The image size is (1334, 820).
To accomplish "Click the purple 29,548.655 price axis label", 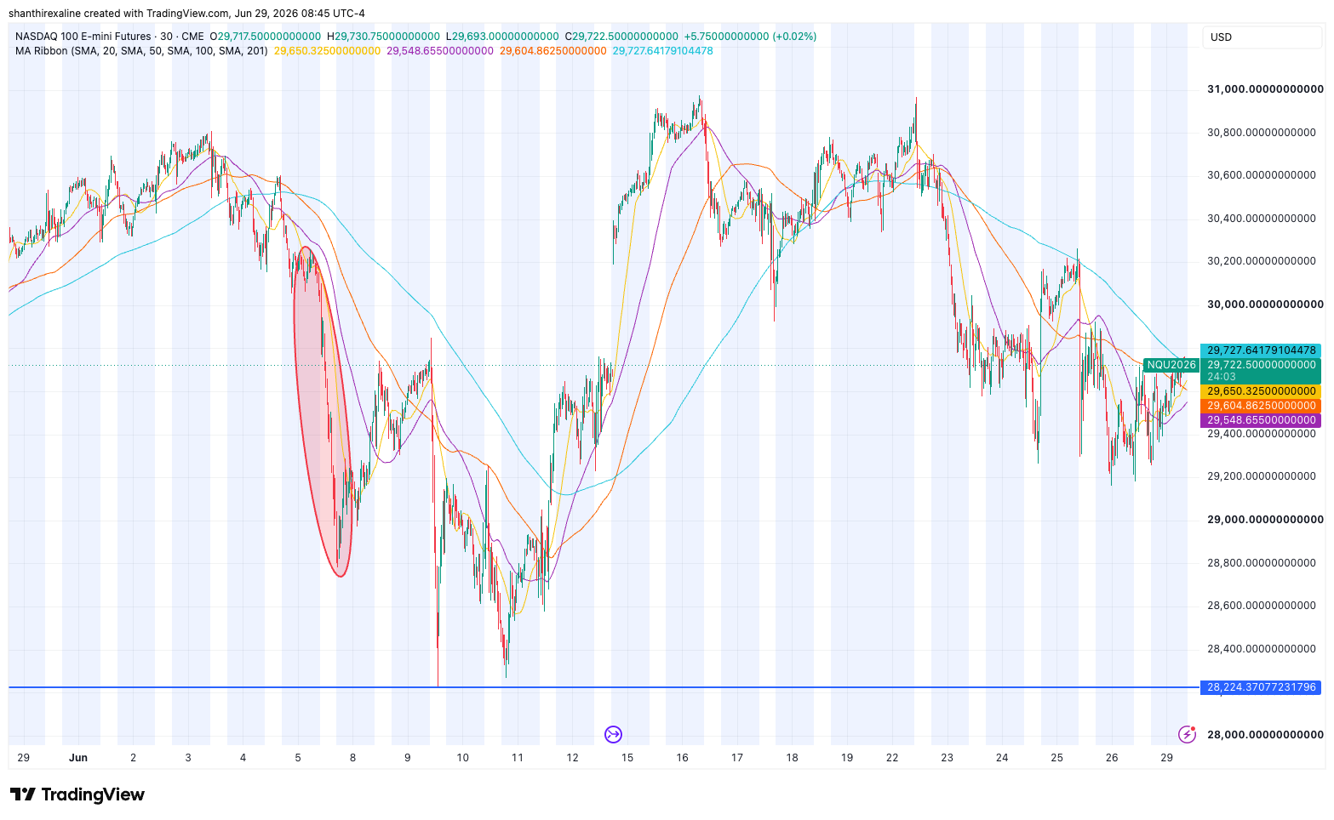I will (1261, 420).
